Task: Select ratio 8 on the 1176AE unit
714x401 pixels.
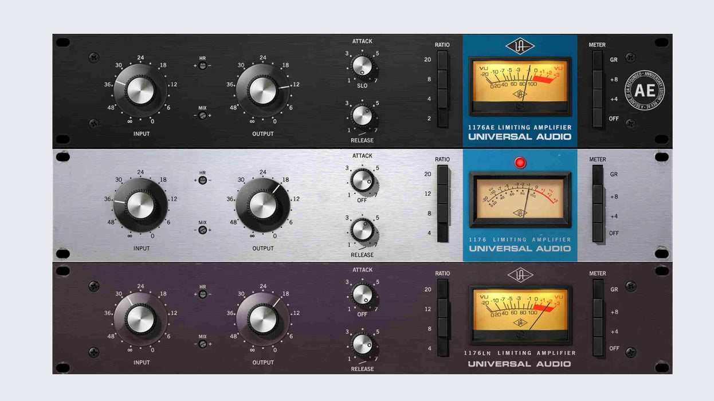Action: pos(442,79)
